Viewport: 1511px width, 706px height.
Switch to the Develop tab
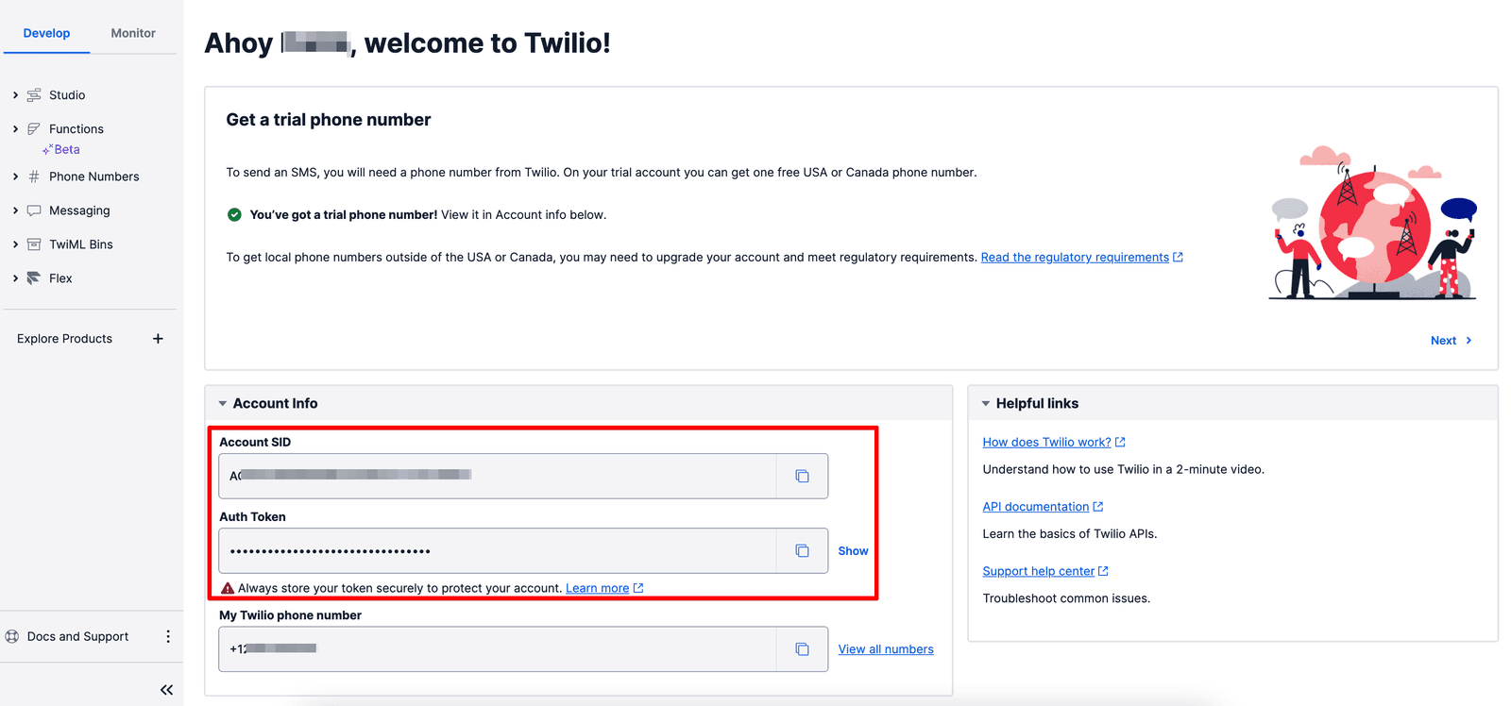(46, 32)
